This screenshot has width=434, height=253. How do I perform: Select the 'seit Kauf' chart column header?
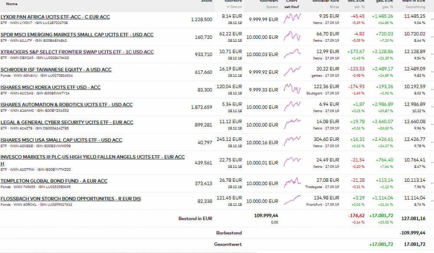[292, 7]
